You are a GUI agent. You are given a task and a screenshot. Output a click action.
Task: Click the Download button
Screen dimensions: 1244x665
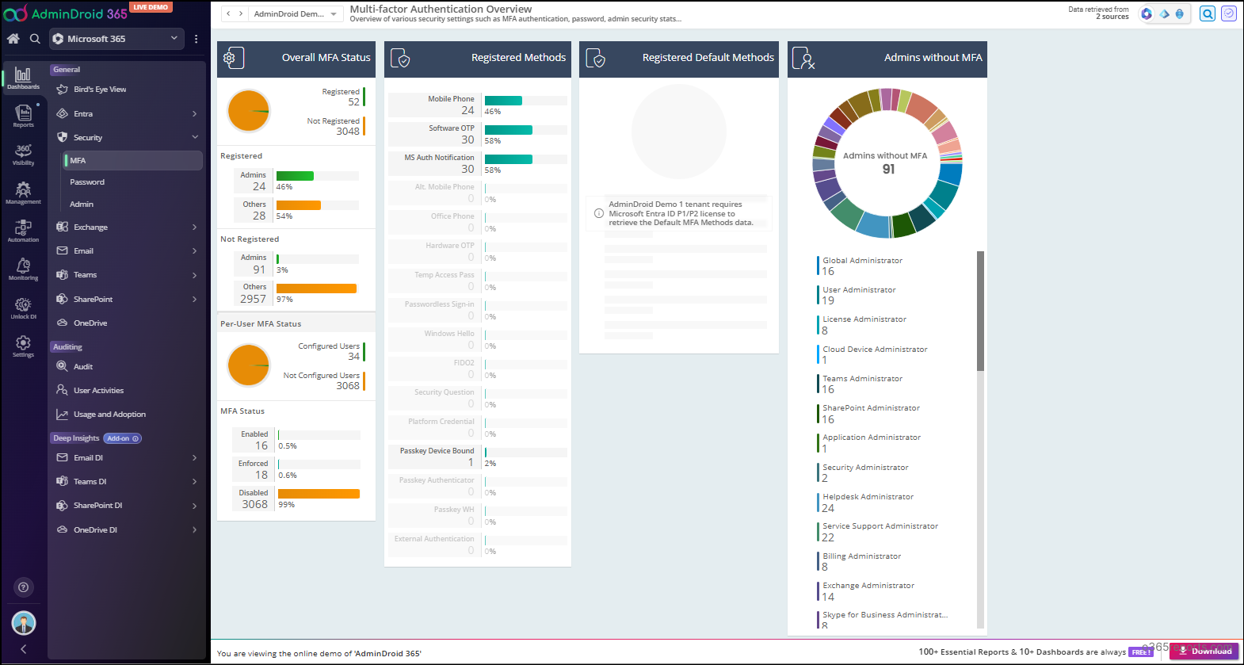[x=1204, y=651]
